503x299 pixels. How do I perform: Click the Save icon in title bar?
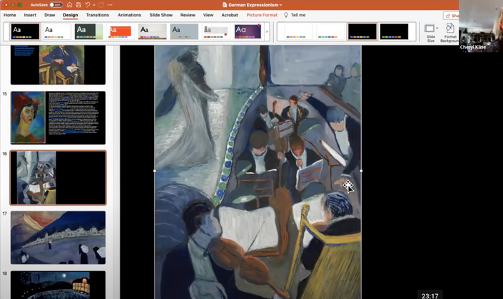(78, 5)
